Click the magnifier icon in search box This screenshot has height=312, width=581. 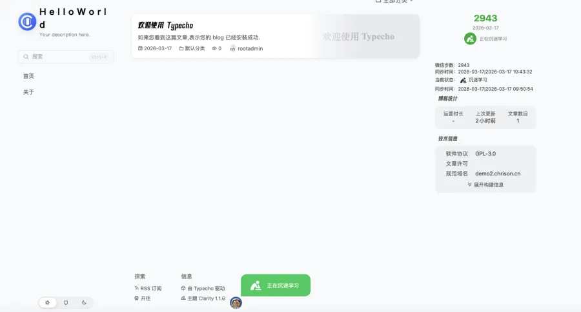click(x=26, y=57)
